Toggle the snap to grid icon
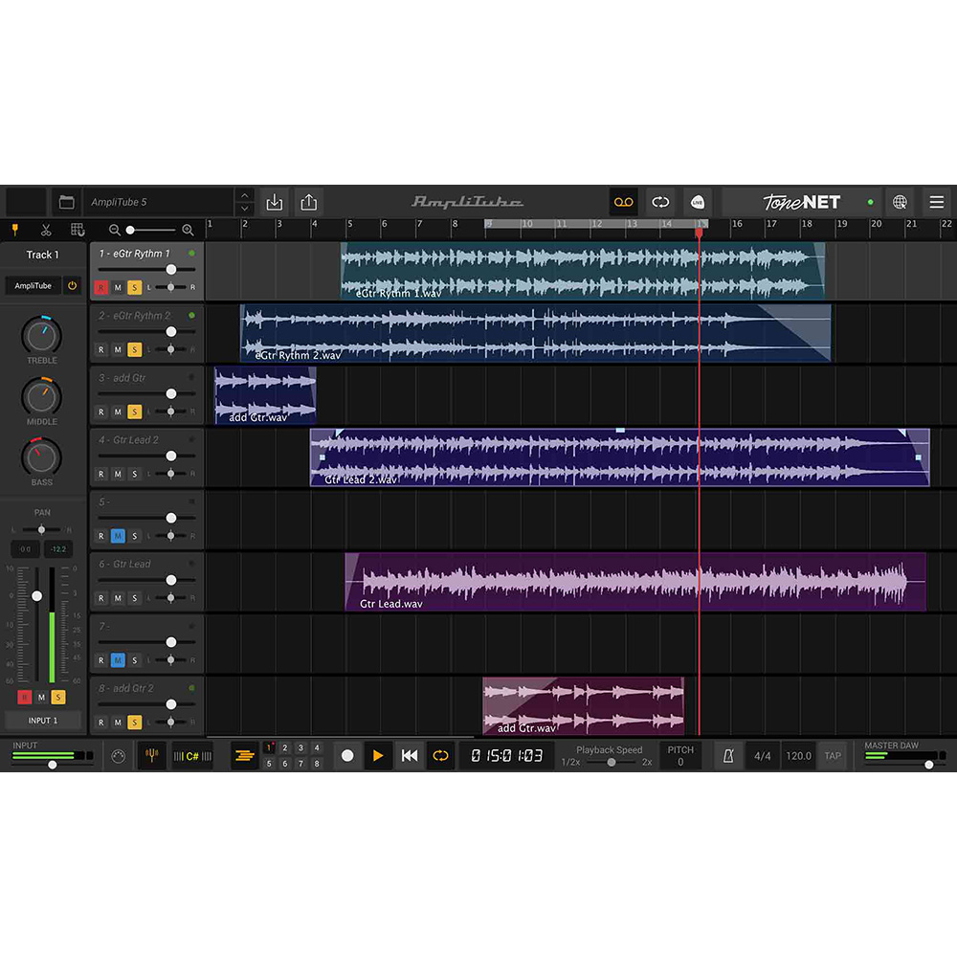Screen dimensions: 957x957 78,230
